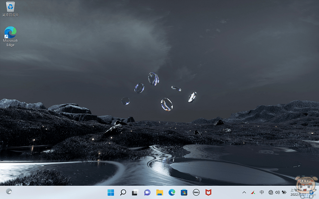The width and height of the screenshot is (319, 199).
Task: Click the battery status icon in the tray
Action: [x=284, y=192]
